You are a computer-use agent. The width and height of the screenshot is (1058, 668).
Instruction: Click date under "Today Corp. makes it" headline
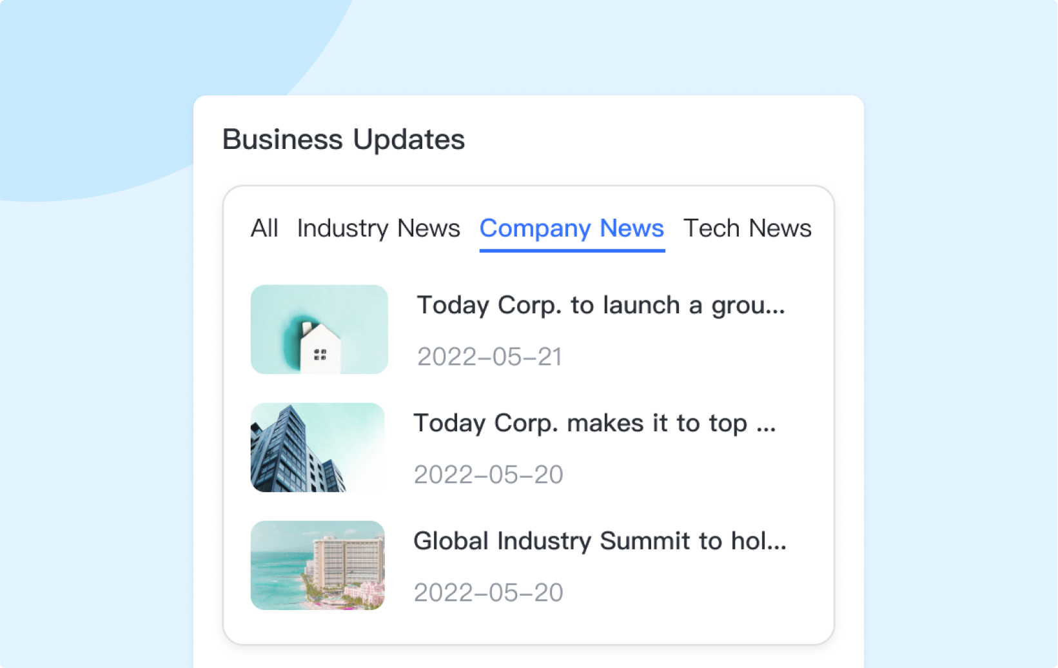tap(488, 475)
